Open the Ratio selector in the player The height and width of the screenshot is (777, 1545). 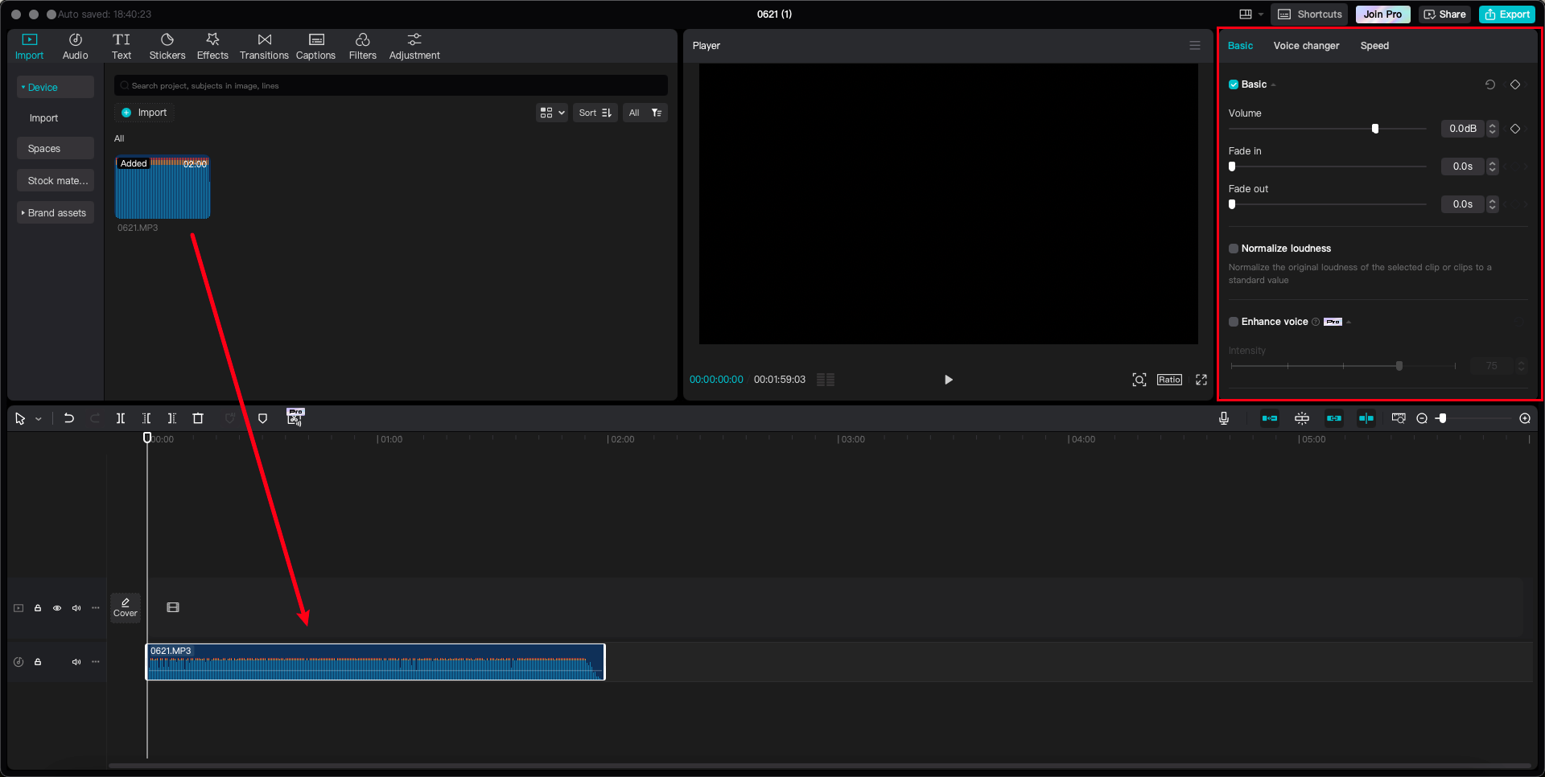1169,380
